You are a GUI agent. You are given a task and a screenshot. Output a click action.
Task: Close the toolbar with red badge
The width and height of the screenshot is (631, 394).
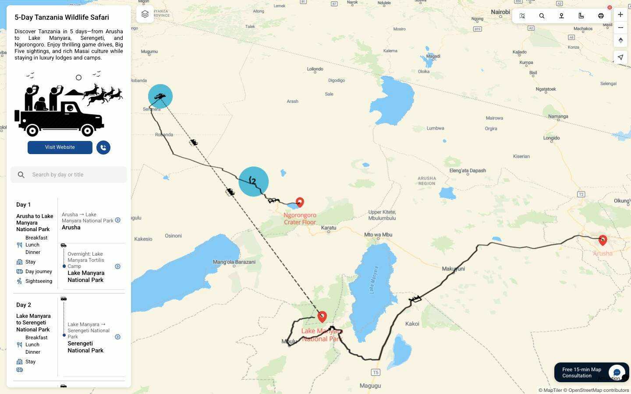(610, 7)
